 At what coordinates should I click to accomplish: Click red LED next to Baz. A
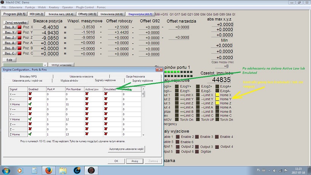pyautogui.click(x=19, y=43)
